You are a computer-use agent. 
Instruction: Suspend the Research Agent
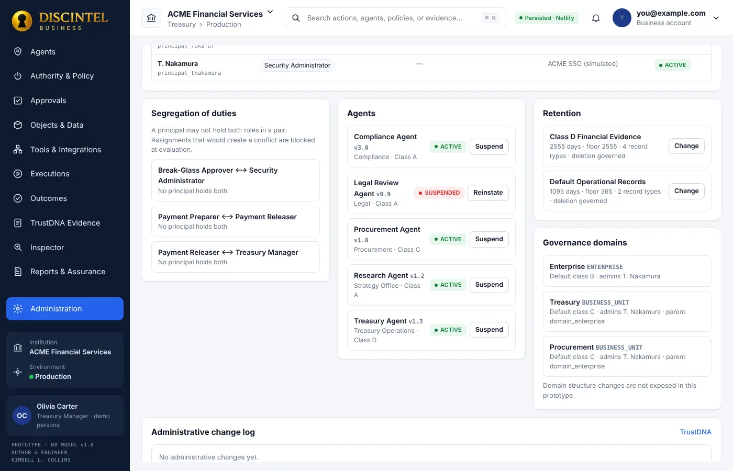pyautogui.click(x=489, y=285)
